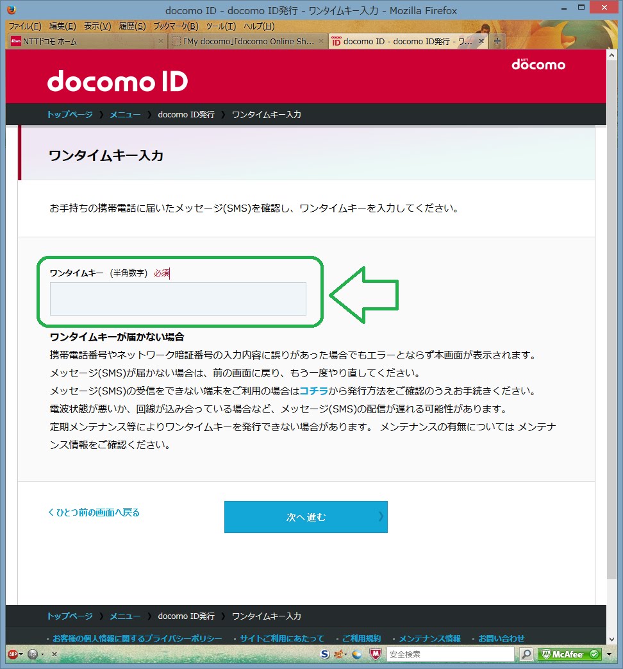Switch to the NTTドコモ ホーム tab

[87, 42]
